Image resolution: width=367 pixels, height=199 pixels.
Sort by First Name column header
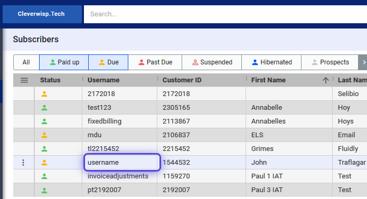(x=268, y=80)
